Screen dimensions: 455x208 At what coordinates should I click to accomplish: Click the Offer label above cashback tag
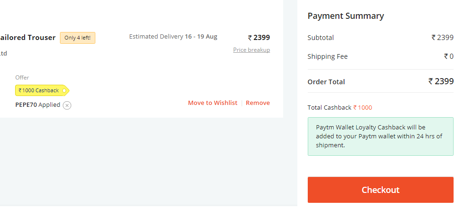(x=22, y=78)
